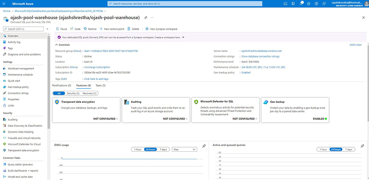Open the Microsoft Defender for SQL card
Viewport: 369px width, 180px height.
(225, 110)
